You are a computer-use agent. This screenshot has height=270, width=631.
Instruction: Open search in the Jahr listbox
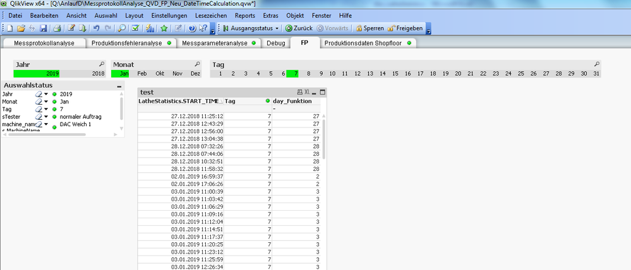102,64
